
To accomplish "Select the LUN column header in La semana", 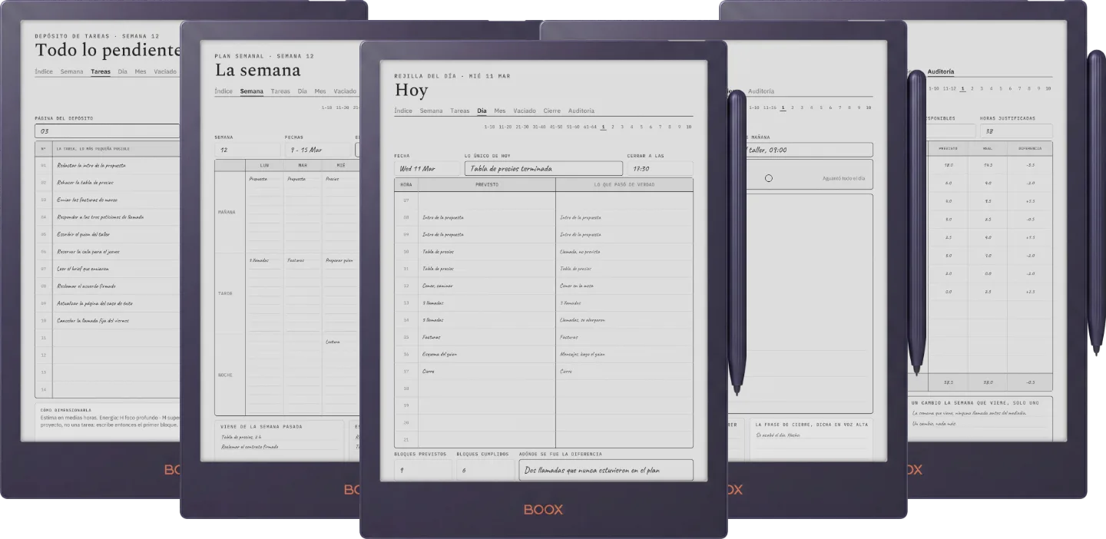I will [x=264, y=165].
